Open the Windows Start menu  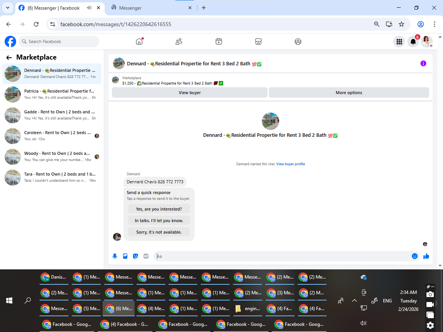click(9, 300)
